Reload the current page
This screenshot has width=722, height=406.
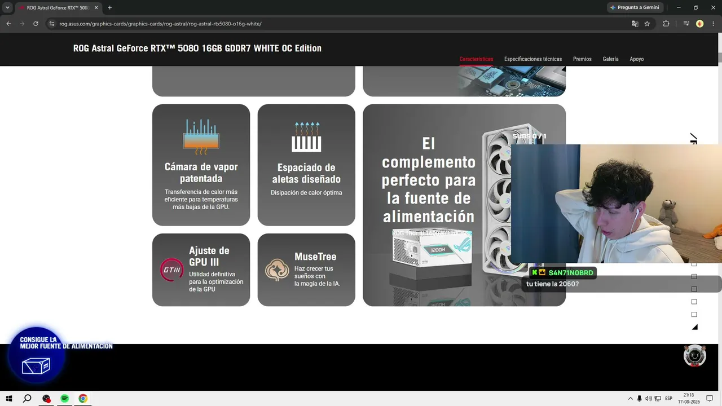[x=36, y=24]
